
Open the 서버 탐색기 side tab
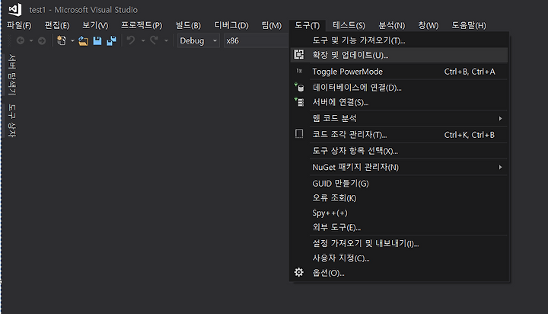(x=12, y=74)
